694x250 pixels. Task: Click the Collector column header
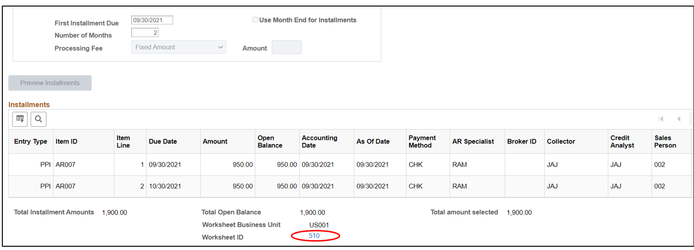click(561, 141)
